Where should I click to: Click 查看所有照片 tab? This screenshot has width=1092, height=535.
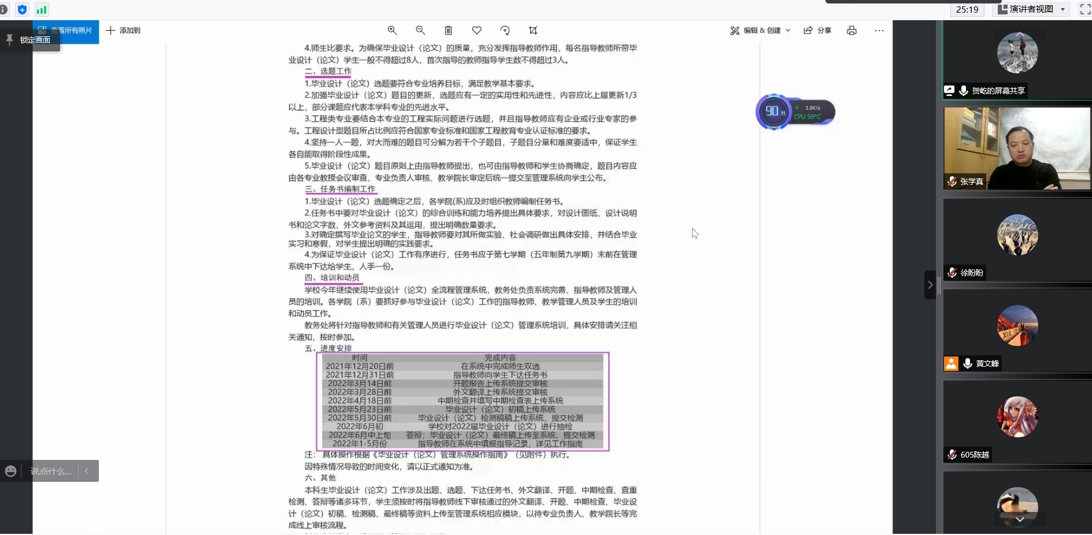coord(65,31)
